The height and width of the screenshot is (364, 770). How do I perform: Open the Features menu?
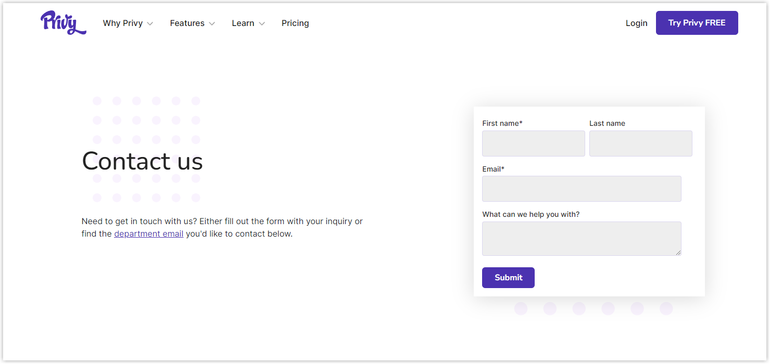[187, 23]
